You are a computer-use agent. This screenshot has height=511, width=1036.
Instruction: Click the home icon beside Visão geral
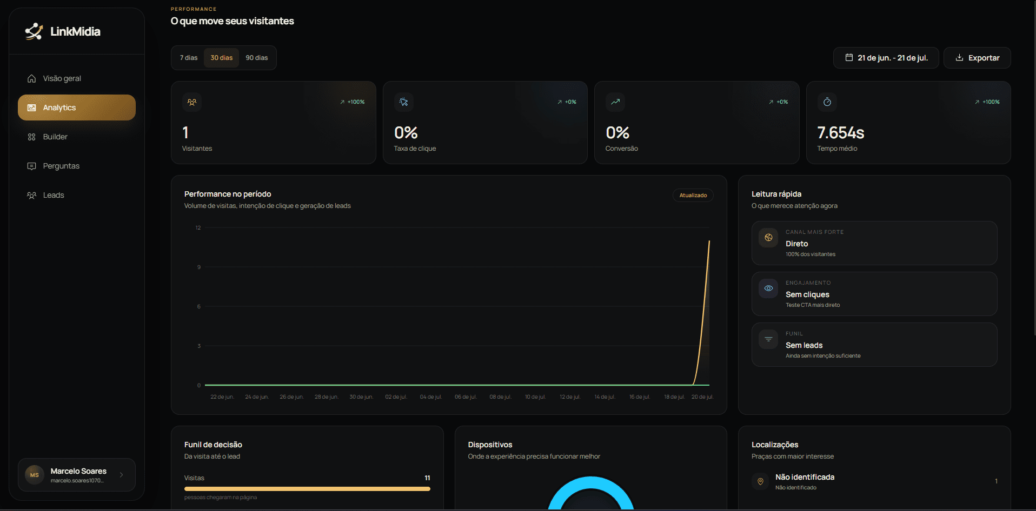coord(32,78)
